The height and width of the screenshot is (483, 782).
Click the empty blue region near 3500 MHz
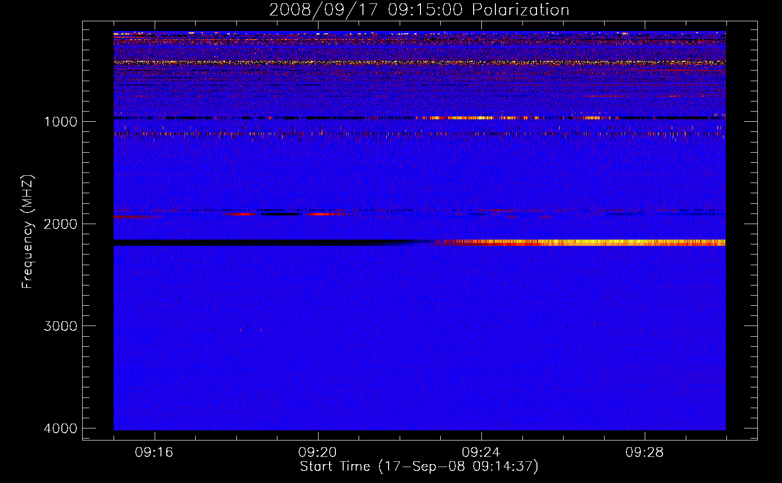[x=420, y=377]
